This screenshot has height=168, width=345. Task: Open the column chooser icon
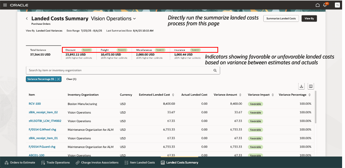(x=311, y=86)
